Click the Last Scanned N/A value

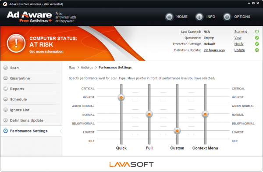coord(206,32)
